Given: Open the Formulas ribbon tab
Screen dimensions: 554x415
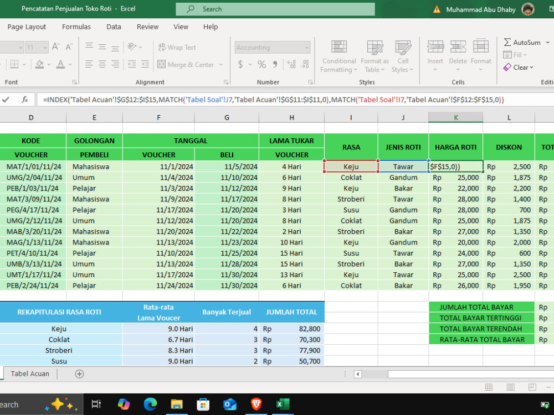Looking at the screenshot, I should pyautogui.click(x=76, y=27).
